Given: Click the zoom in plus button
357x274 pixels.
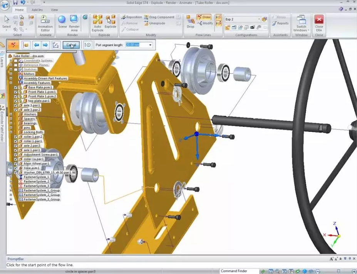Looking at the screenshot, I should point(354,271).
